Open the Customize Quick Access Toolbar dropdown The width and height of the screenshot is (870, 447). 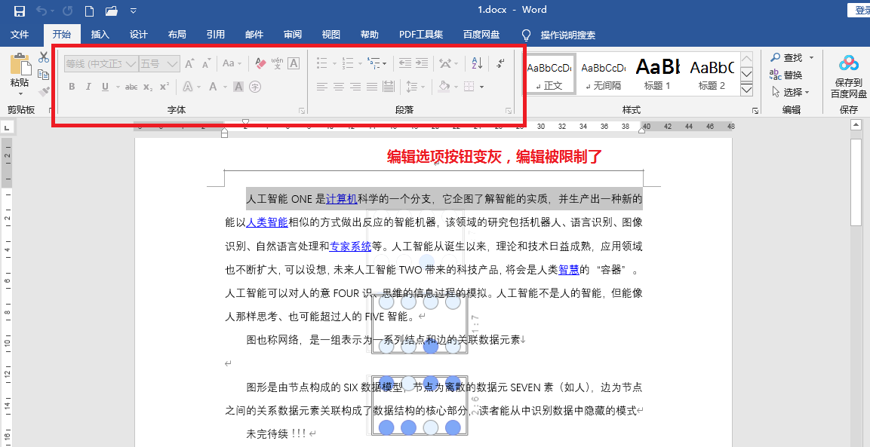click(133, 11)
